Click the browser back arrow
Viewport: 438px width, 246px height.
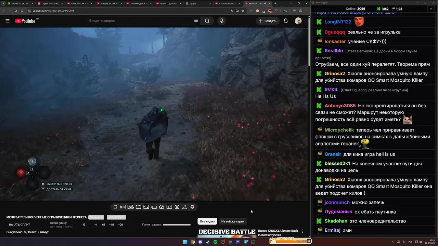[x=4, y=11]
